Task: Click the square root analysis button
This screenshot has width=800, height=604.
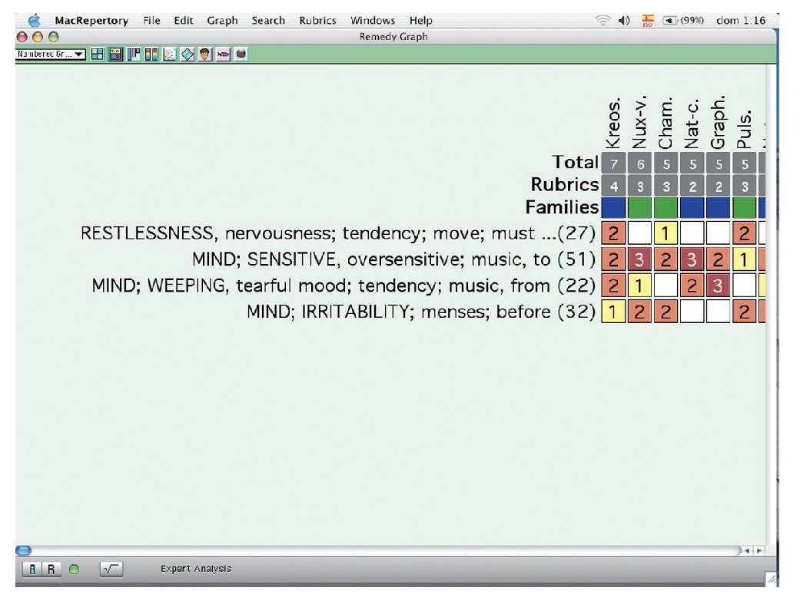Action: pos(111,569)
